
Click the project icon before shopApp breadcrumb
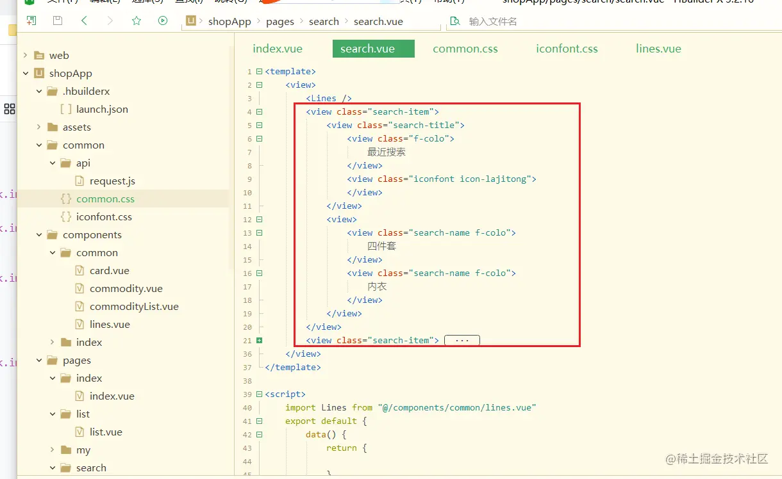click(x=191, y=21)
